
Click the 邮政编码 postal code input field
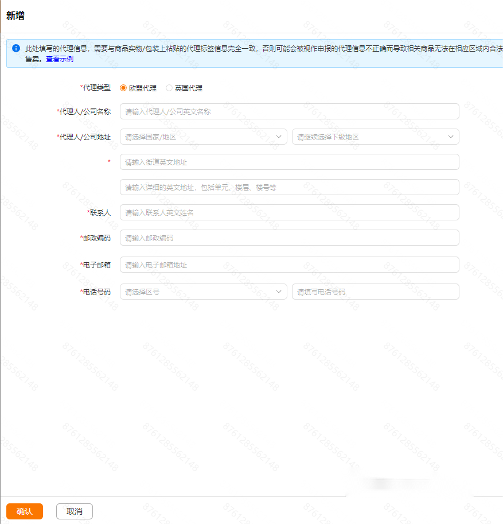pos(288,238)
